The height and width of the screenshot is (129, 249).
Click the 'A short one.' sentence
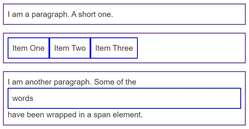click(x=92, y=14)
